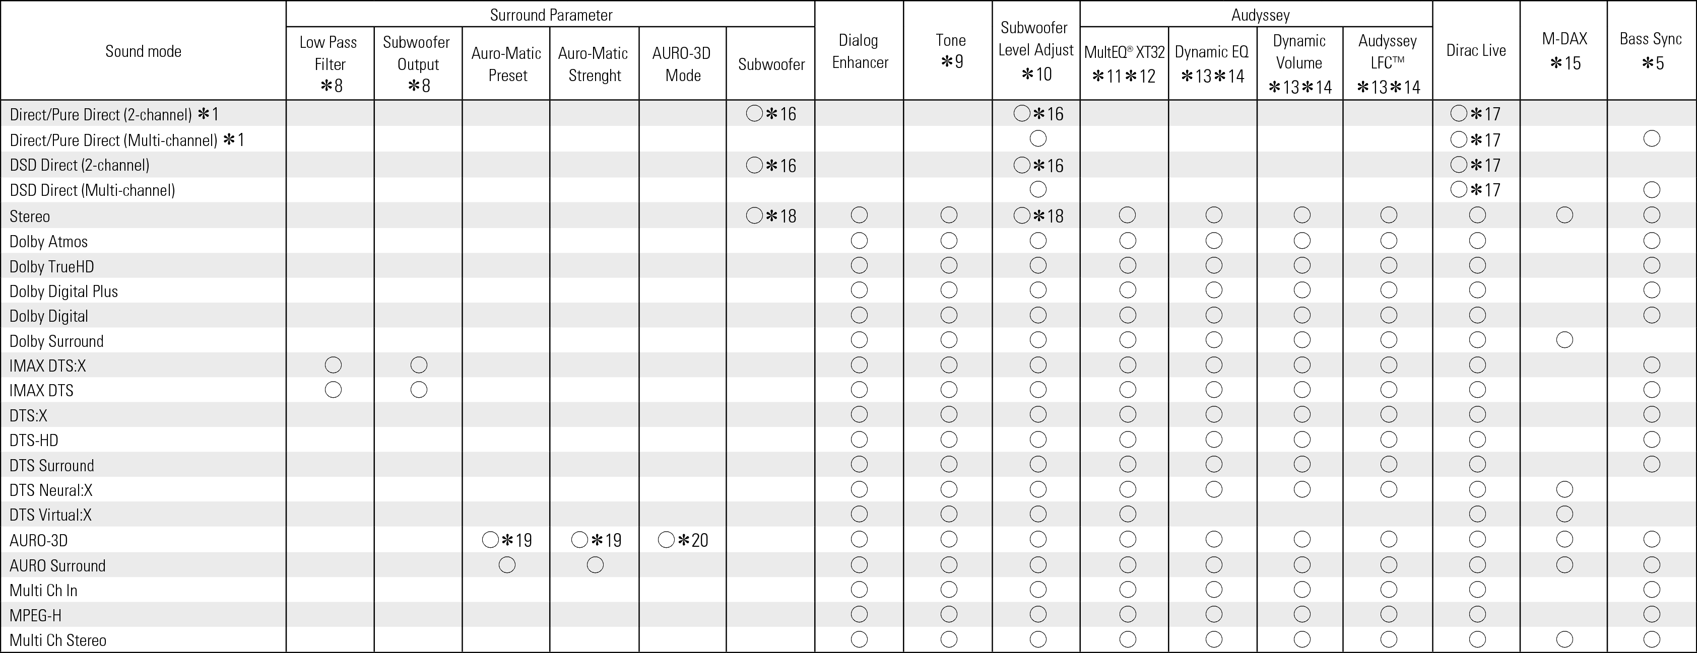This screenshot has width=1697, height=653.
Task: Click Dolby Surround's M-DAX circle
Action: (x=1564, y=340)
